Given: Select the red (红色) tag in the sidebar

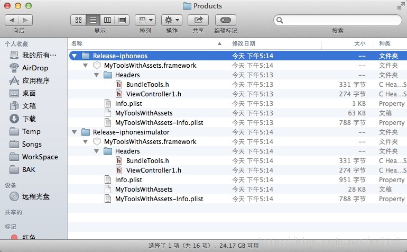Looking at the screenshot, I should tap(23, 237).
